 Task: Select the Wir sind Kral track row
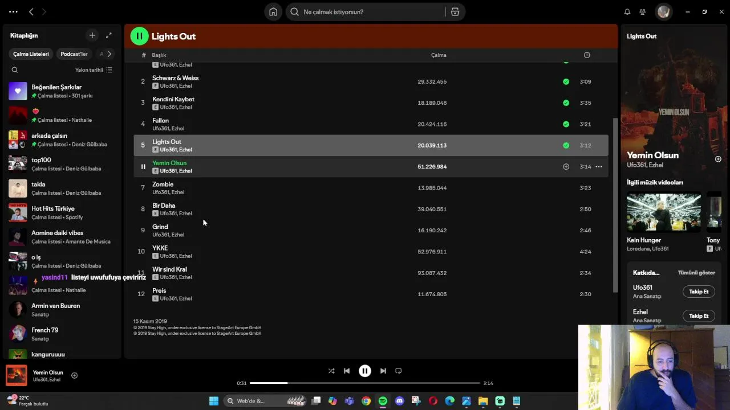pyautogui.click(x=371, y=273)
